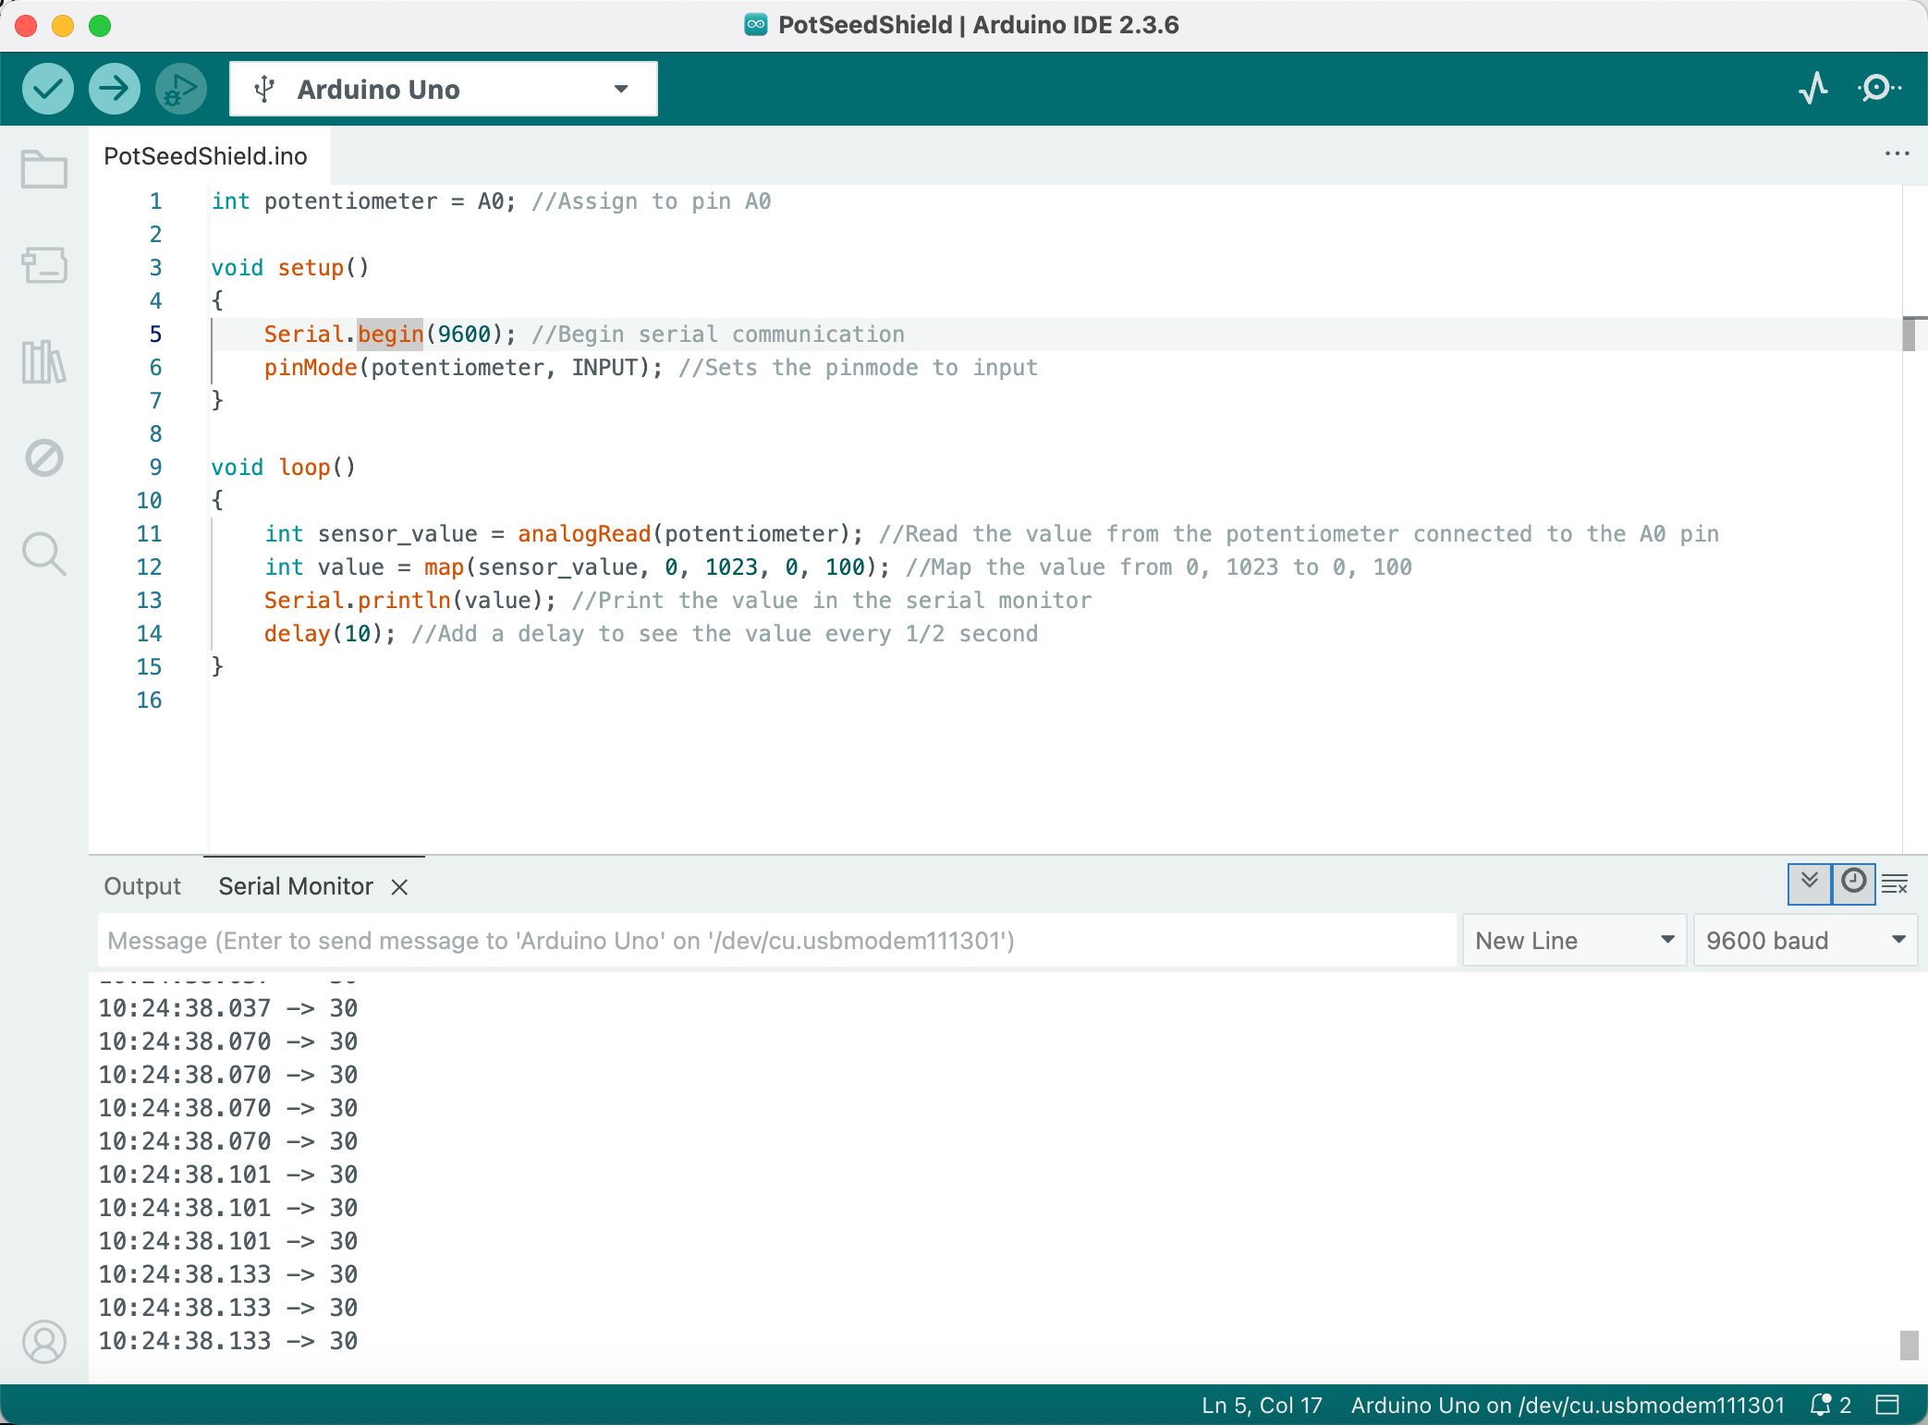Open the Sketchbook folder sidebar icon
The image size is (1928, 1425).
[43, 169]
